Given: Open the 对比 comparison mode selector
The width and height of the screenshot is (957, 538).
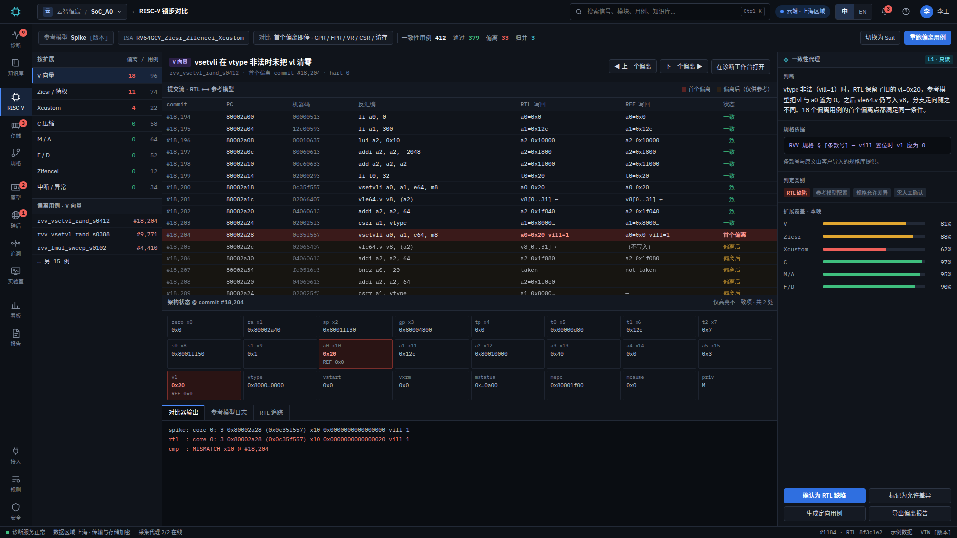Looking at the screenshot, I should click(323, 38).
